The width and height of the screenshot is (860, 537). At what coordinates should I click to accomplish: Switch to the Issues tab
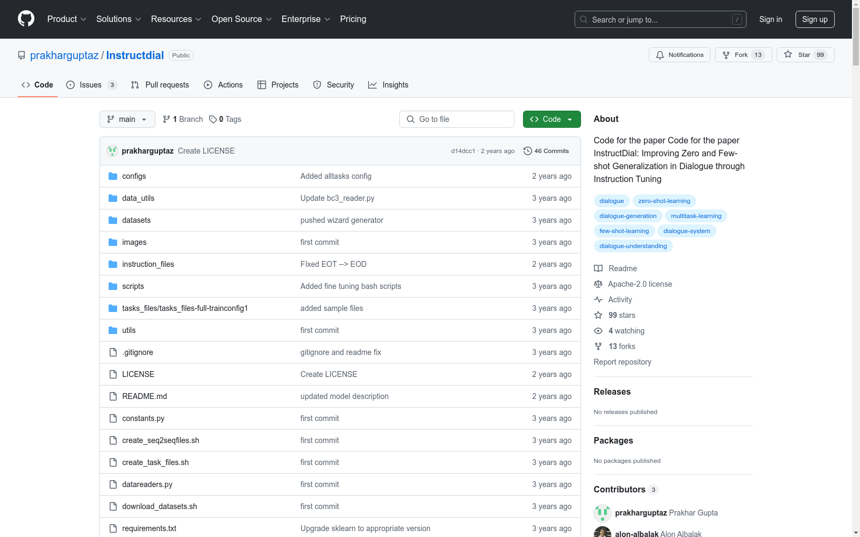coord(91,85)
